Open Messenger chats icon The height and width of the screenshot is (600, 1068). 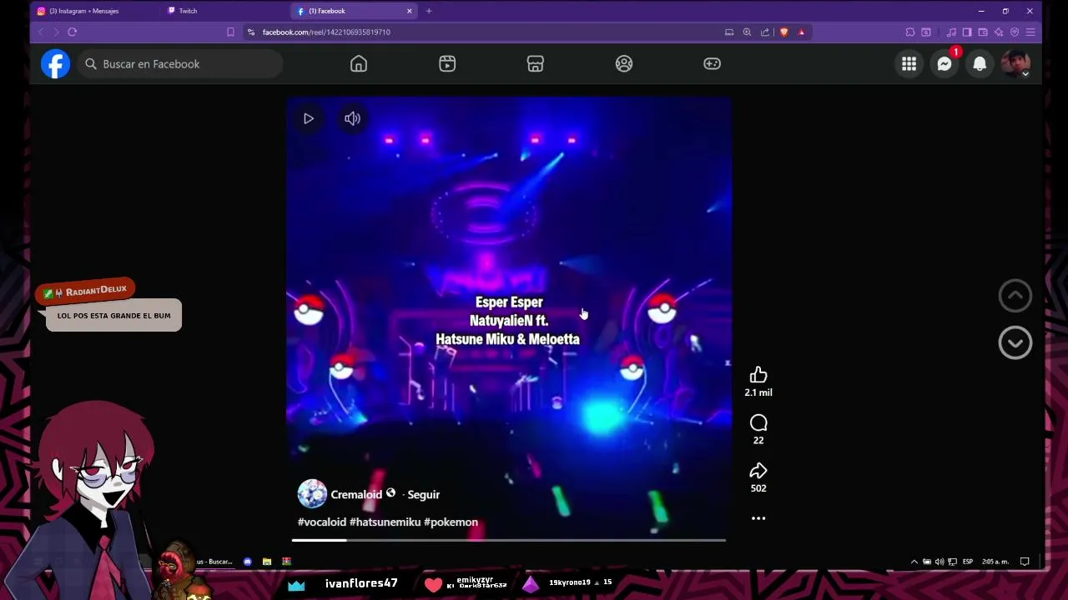945,64
